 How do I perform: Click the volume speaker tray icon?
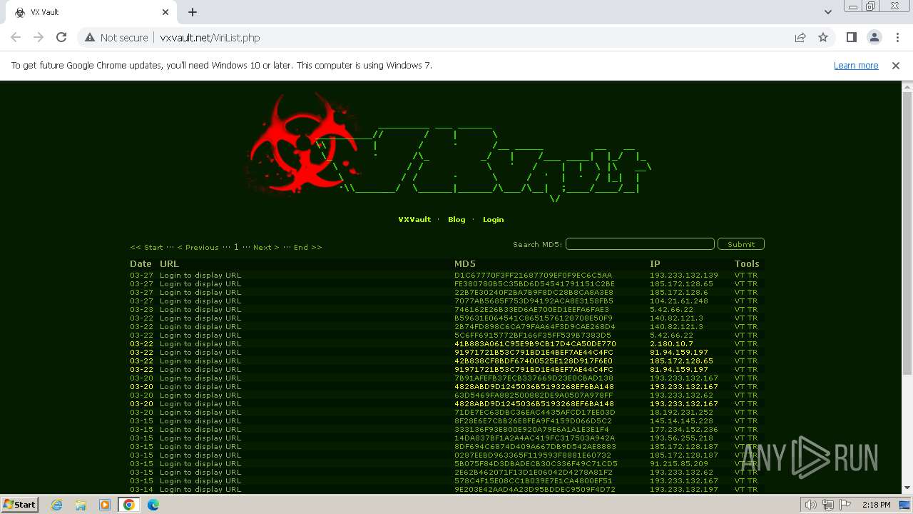(x=811, y=505)
